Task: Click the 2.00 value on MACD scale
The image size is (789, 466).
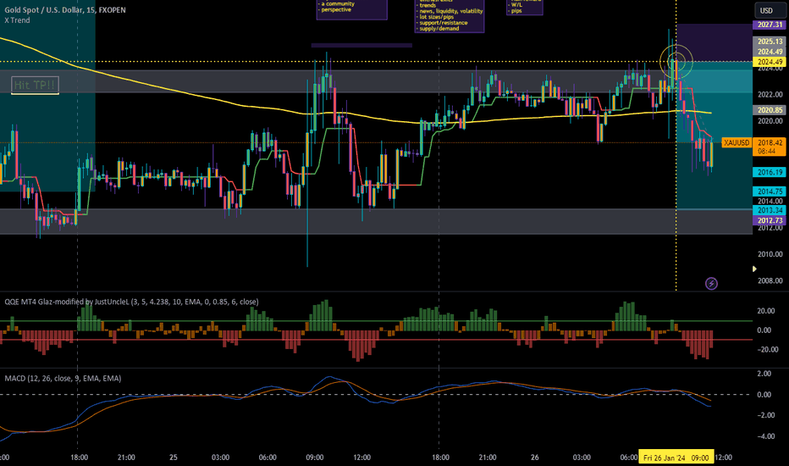Action: coord(764,374)
